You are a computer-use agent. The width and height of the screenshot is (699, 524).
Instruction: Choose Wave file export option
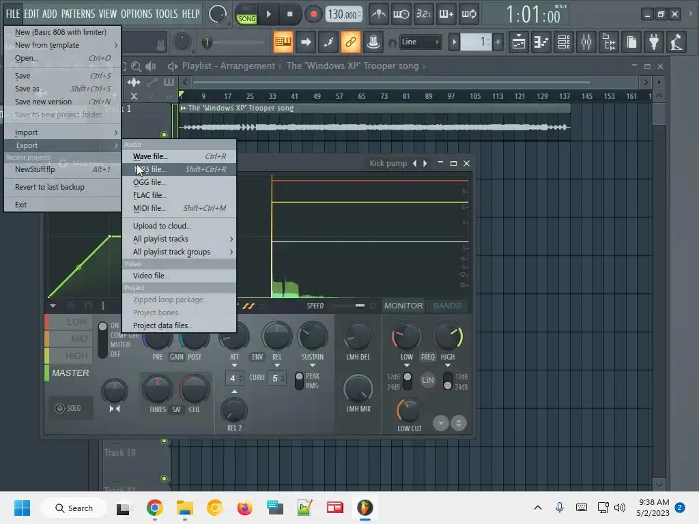(x=180, y=156)
